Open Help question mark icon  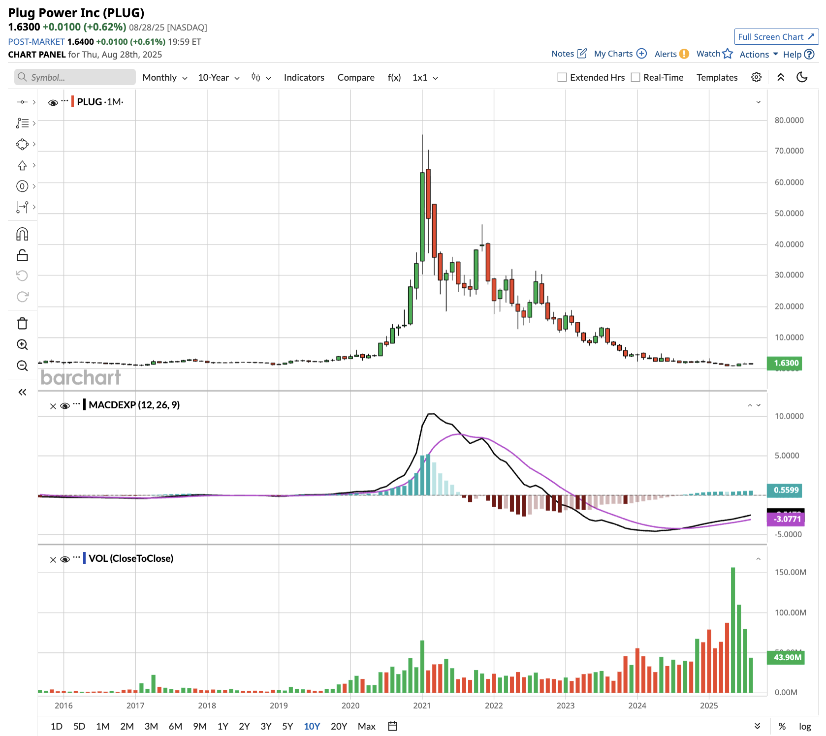click(809, 54)
